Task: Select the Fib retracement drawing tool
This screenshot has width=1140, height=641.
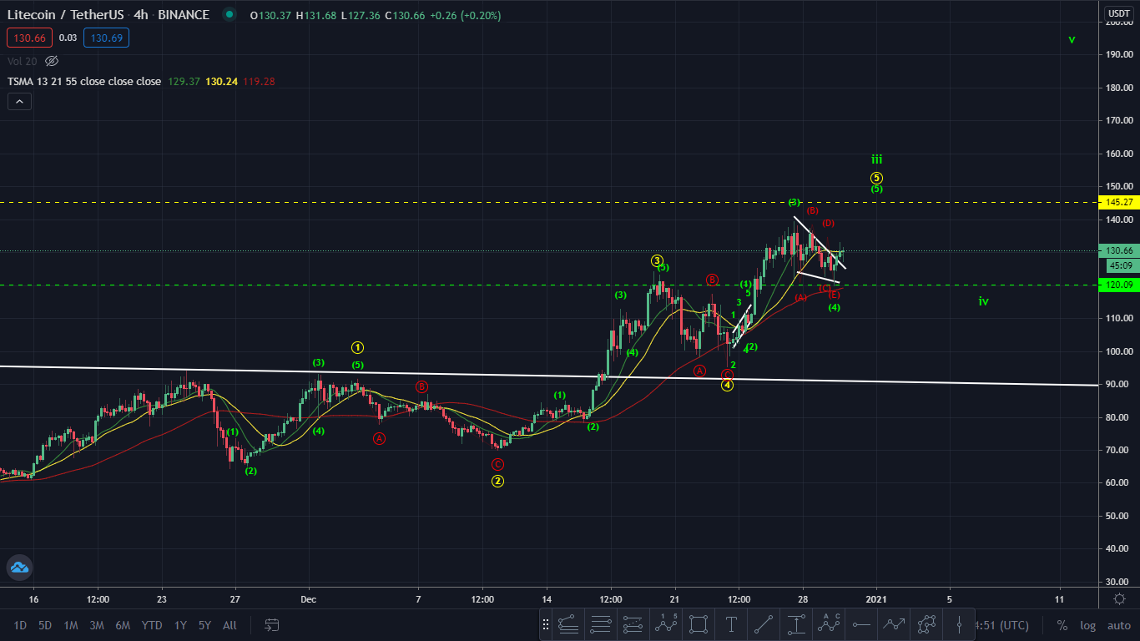Action: pyautogui.click(x=568, y=623)
